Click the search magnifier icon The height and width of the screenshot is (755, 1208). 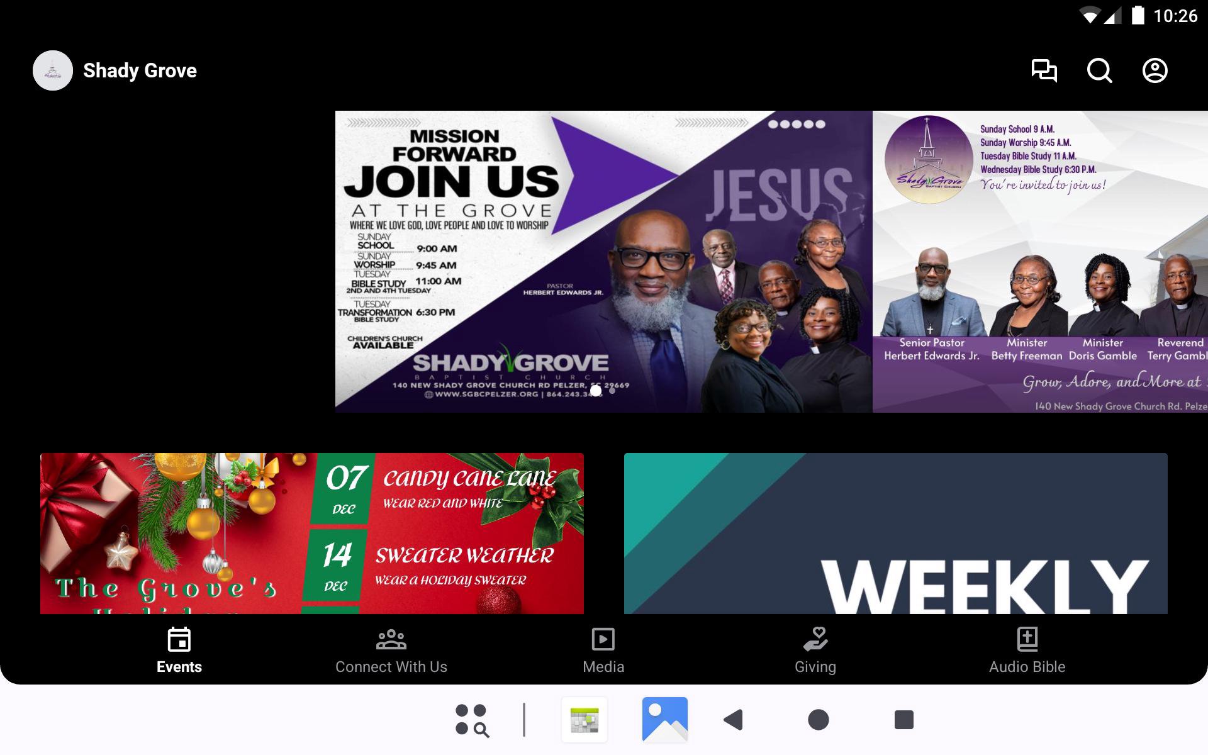[1099, 70]
